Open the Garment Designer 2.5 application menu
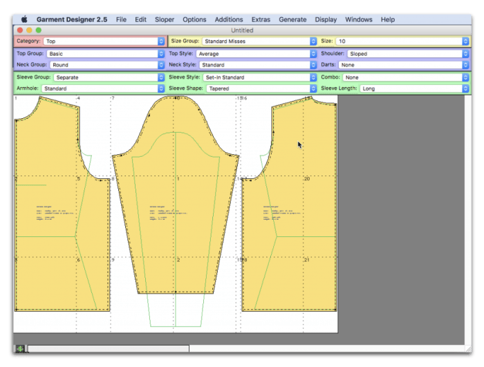The height and width of the screenshot is (367, 484). coord(72,19)
